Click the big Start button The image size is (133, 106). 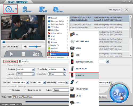[119, 94]
